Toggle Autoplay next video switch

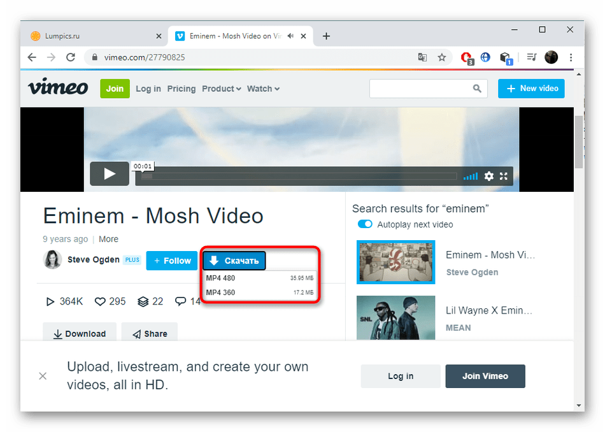click(x=365, y=224)
